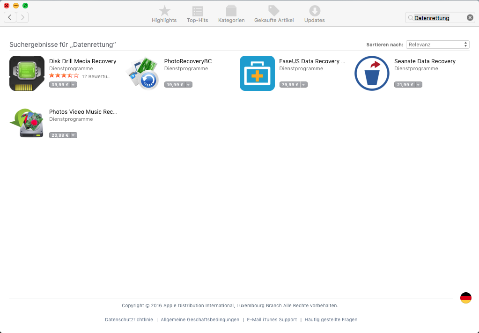Click the PhotoRecoveryBC title
Image resolution: width=479 pixels, height=333 pixels.
(x=188, y=61)
